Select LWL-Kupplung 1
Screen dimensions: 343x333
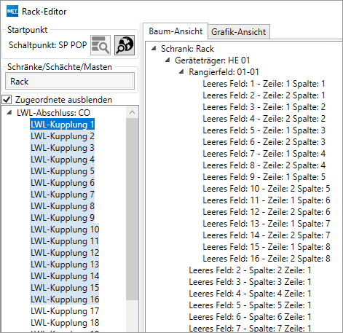point(63,125)
